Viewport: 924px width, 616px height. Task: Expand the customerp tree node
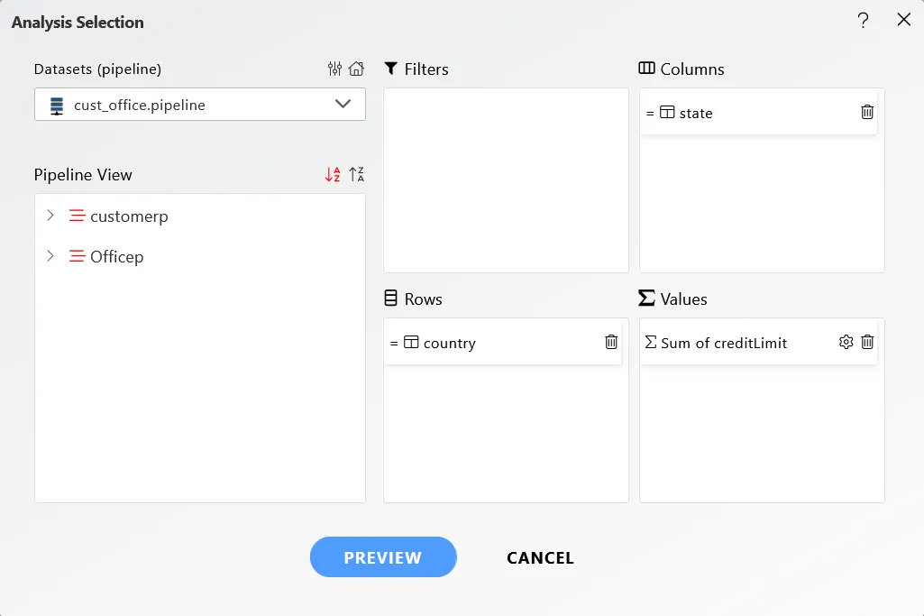click(x=50, y=216)
